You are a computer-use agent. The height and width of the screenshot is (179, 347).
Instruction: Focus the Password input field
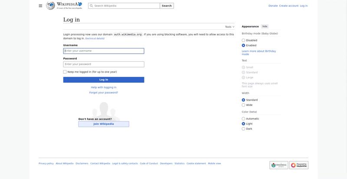(104, 64)
